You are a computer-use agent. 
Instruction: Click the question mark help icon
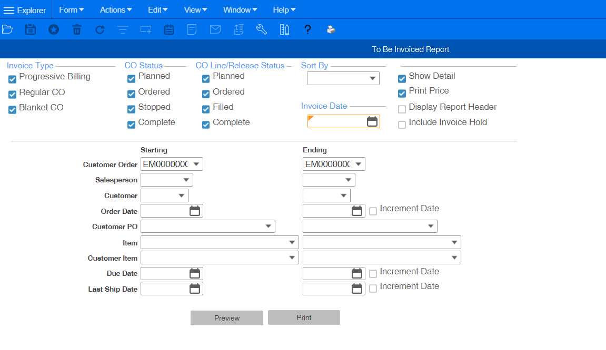coord(308,29)
